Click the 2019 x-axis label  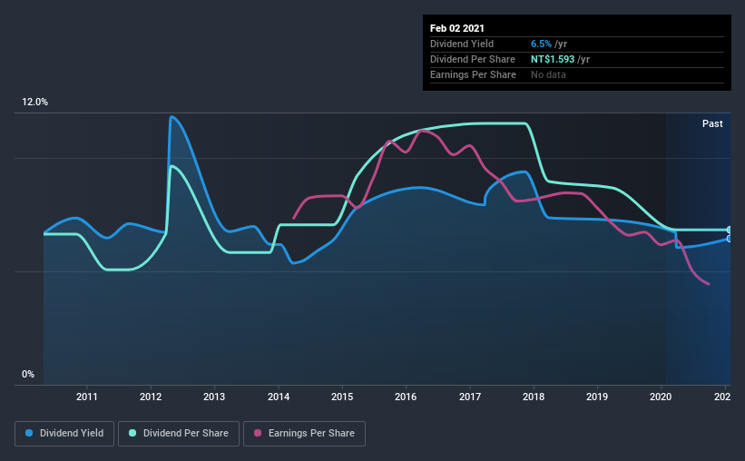coord(597,397)
